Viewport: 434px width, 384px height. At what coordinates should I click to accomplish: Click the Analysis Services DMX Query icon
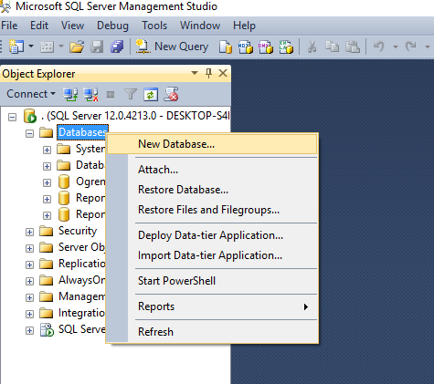tap(266, 47)
